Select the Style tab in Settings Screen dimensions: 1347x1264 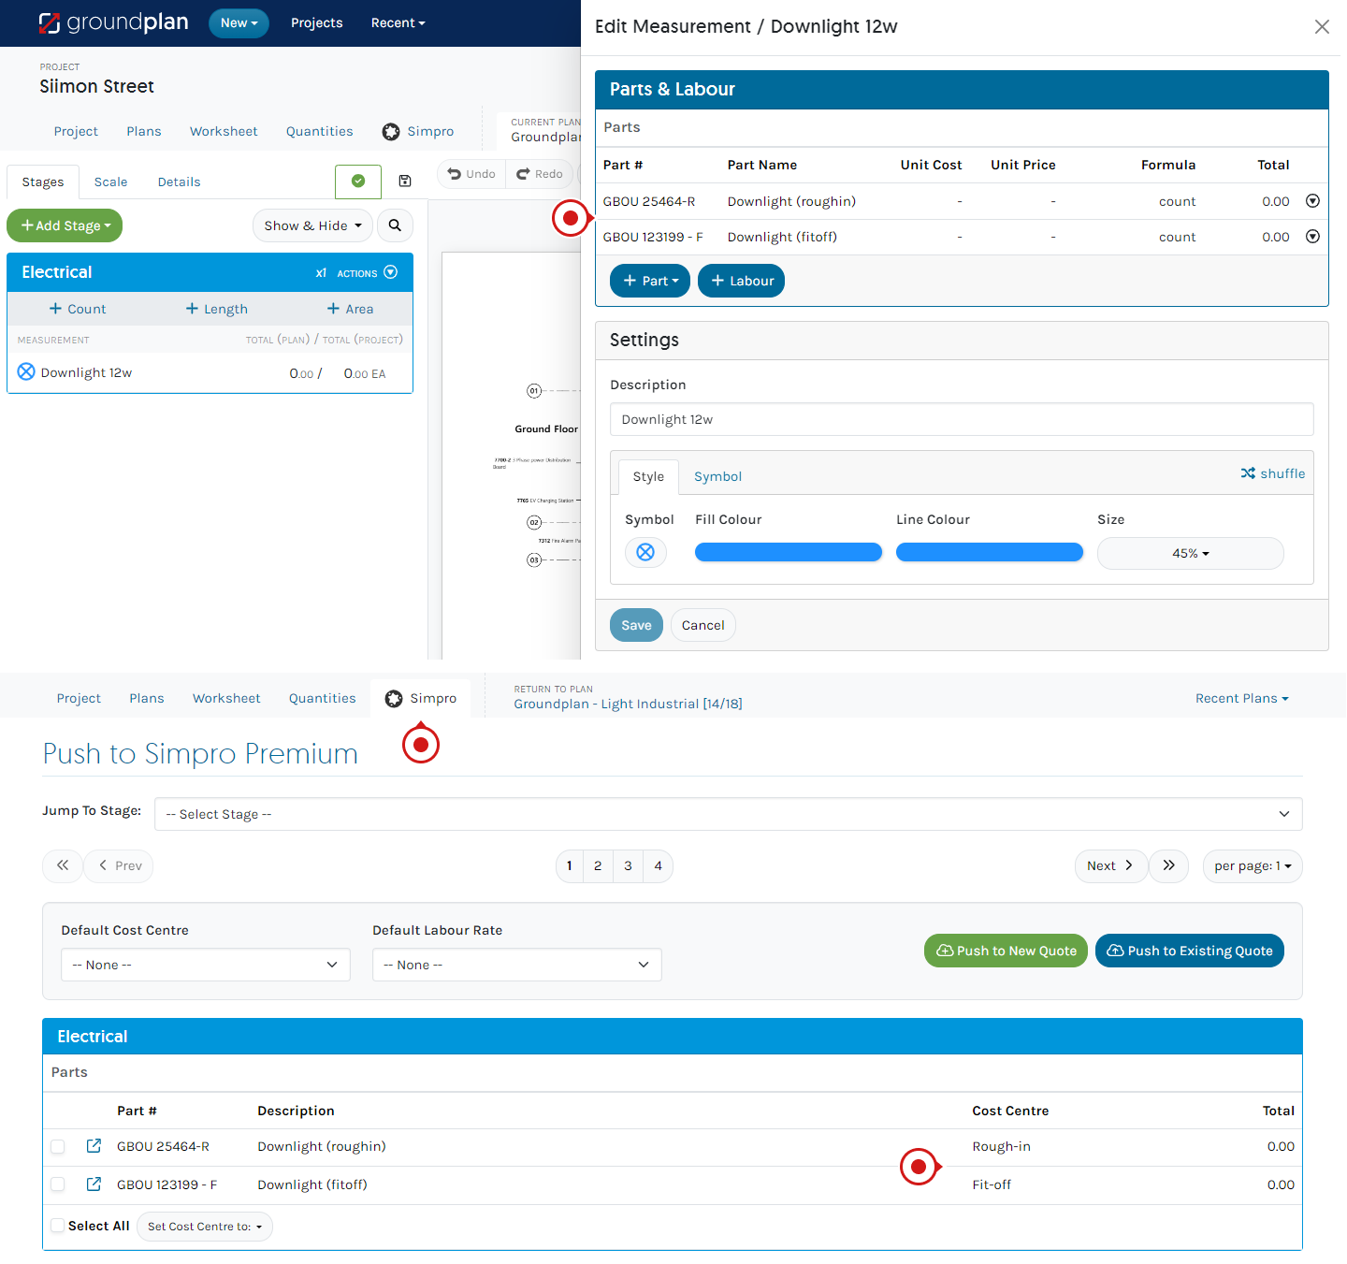point(648,476)
